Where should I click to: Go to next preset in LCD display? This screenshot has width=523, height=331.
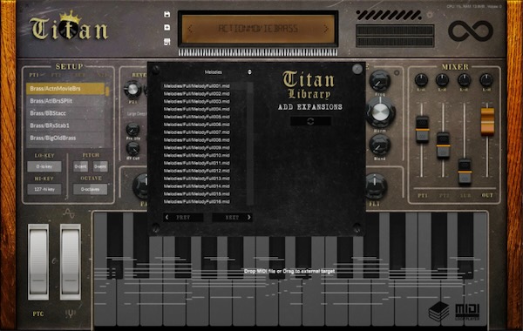pyautogui.click(x=326, y=29)
